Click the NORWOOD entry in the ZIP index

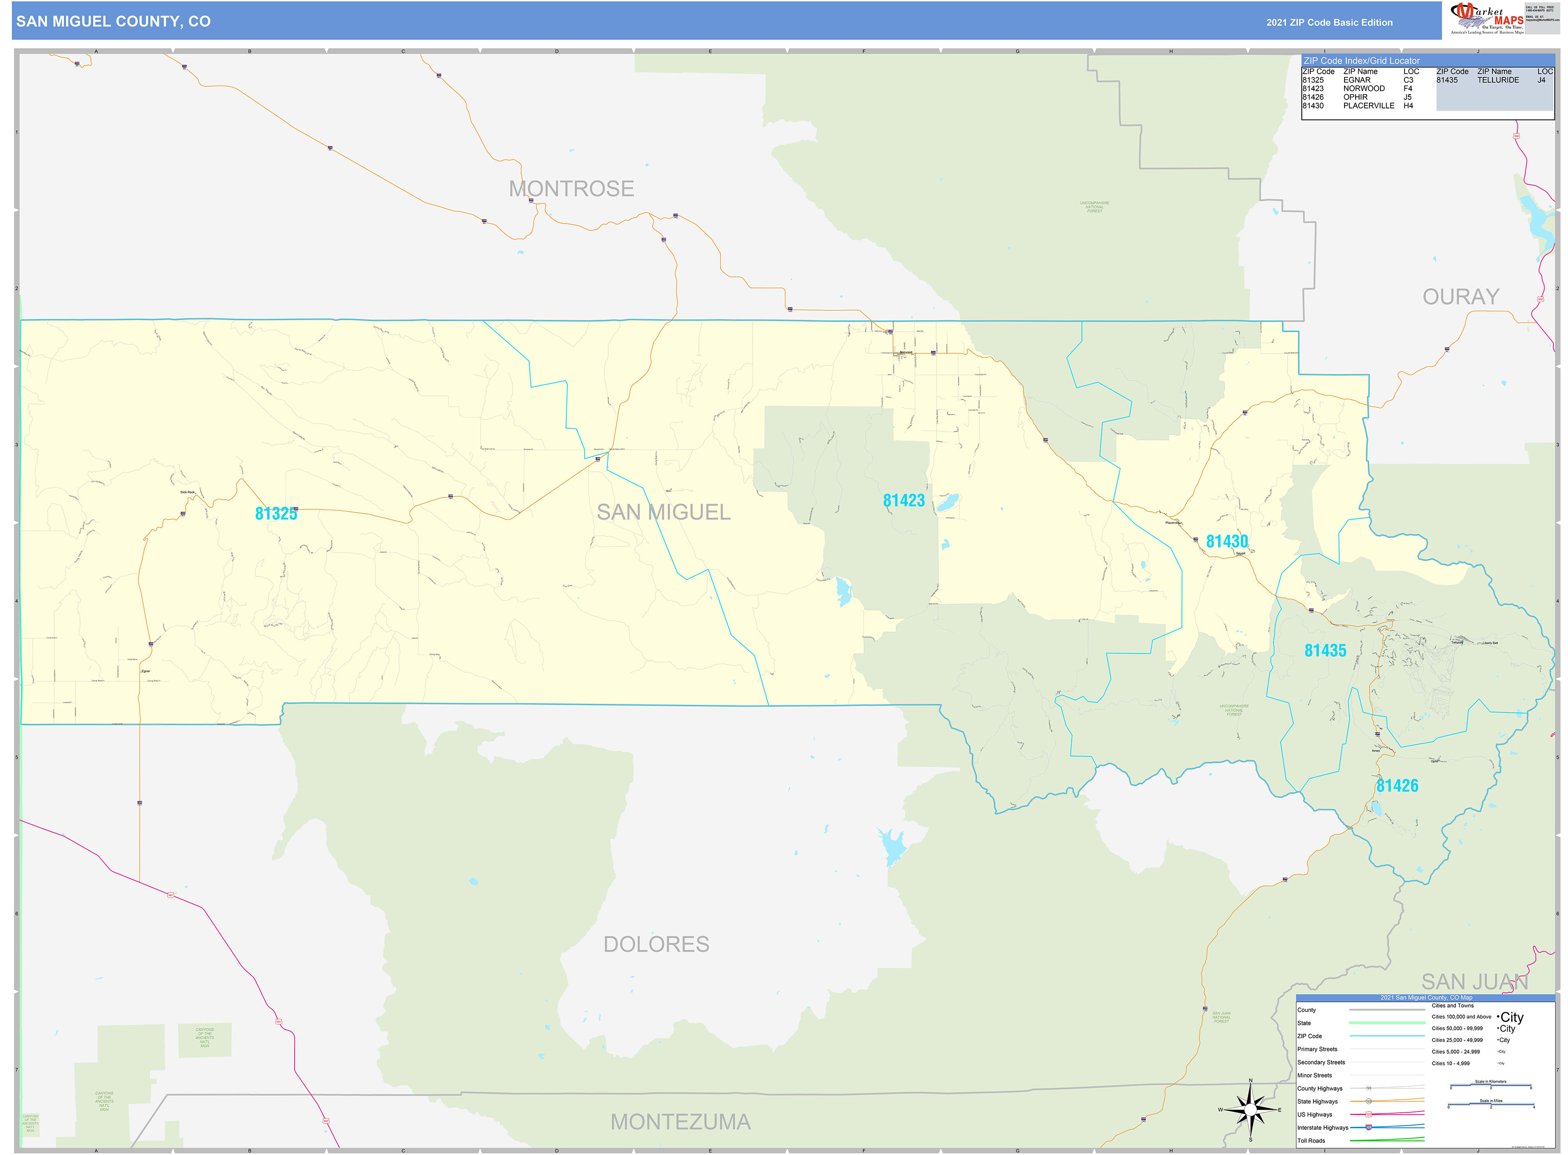[x=1364, y=89]
